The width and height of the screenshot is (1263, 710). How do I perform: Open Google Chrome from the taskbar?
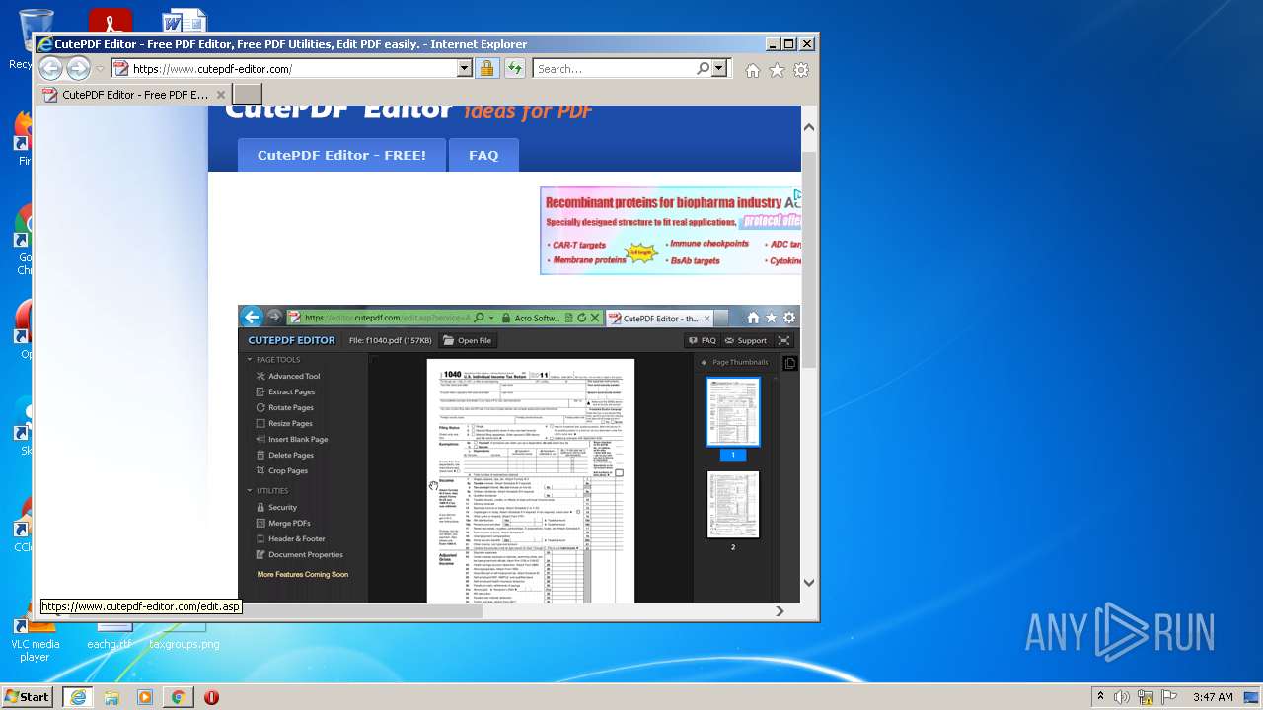point(178,697)
